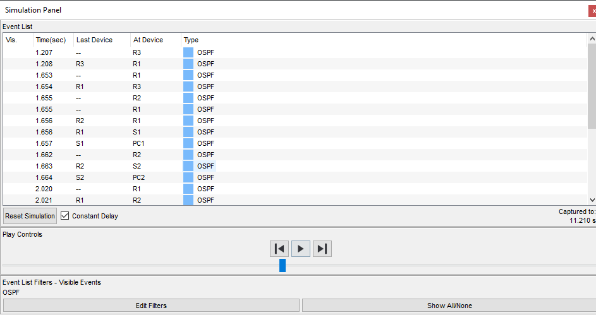
Task: Click the Captured to 11.210 s readout
Action: 577,216
